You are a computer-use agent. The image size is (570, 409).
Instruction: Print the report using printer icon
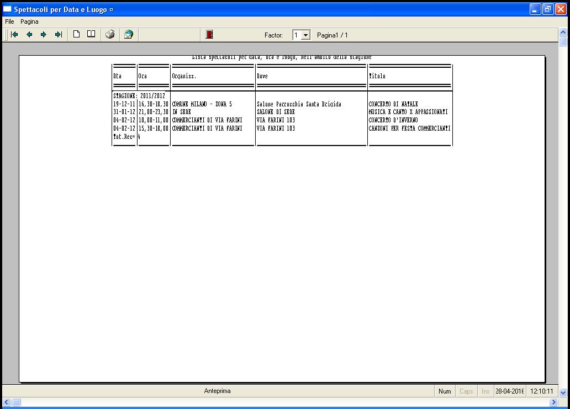tap(110, 35)
